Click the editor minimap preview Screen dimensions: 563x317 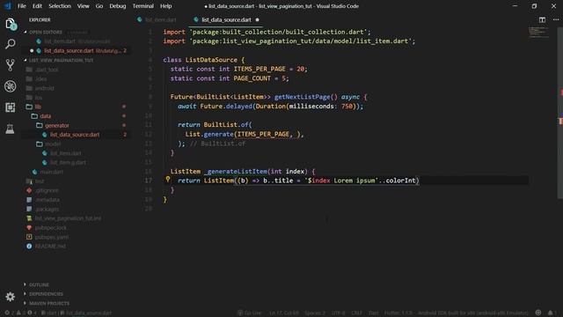coord(538,32)
